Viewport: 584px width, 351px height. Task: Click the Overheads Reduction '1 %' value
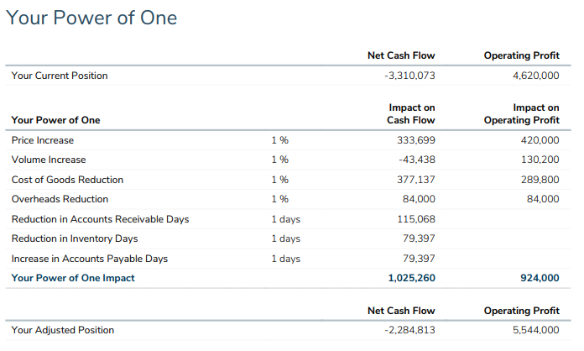(x=280, y=199)
